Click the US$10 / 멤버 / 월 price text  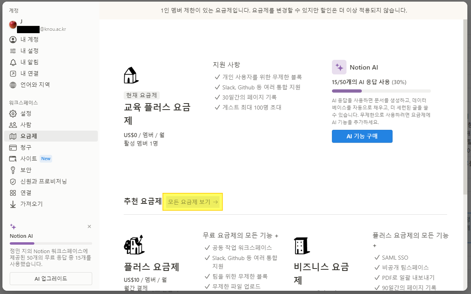coord(145,280)
